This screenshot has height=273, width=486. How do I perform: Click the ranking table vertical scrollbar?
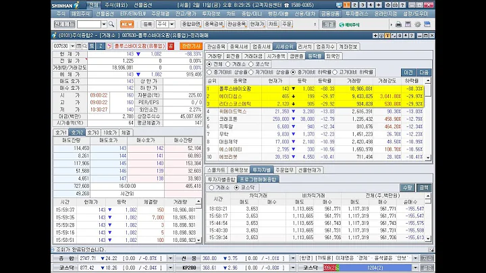pyautogui.click(x=428, y=119)
